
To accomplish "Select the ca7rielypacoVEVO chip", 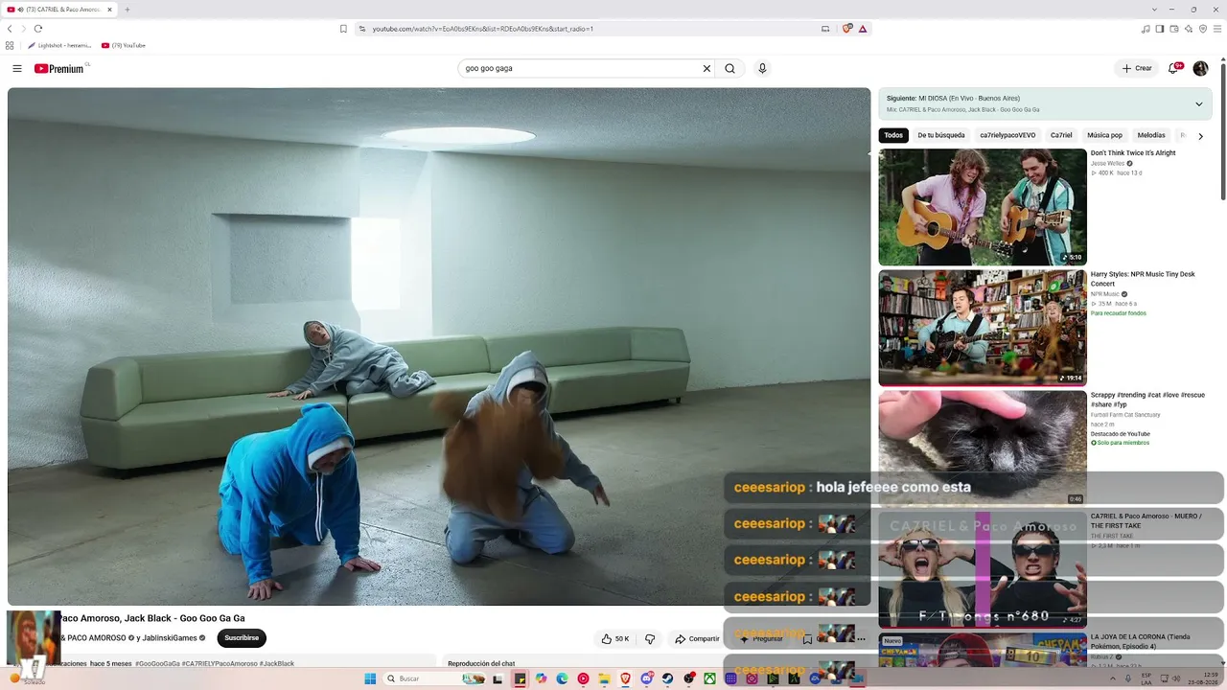I will click(x=1007, y=135).
